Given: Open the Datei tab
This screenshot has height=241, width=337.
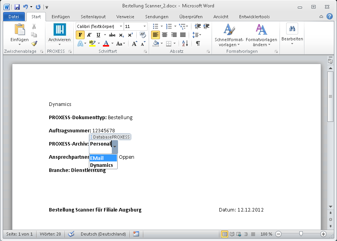Looking at the screenshot, I should pyautogui.click(x=14, y=17).
